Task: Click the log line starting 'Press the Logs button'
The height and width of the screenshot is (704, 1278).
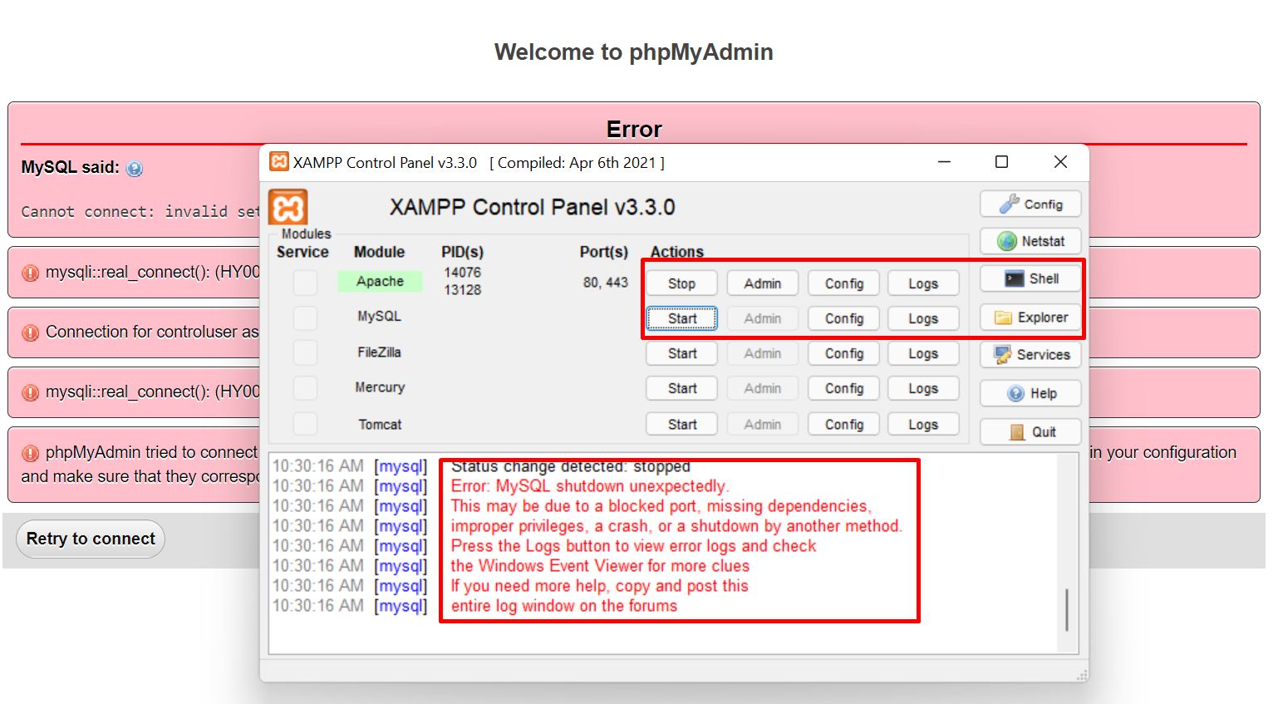Action: tap(633, 546)
